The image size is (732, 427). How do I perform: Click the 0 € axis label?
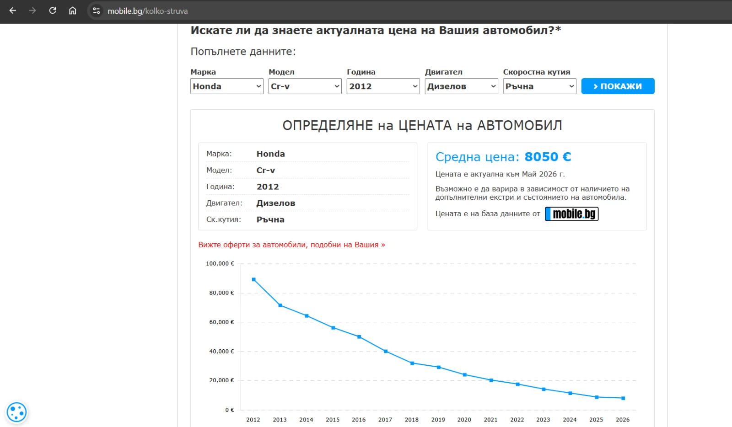pyautogui.click(x=230, y=410)
